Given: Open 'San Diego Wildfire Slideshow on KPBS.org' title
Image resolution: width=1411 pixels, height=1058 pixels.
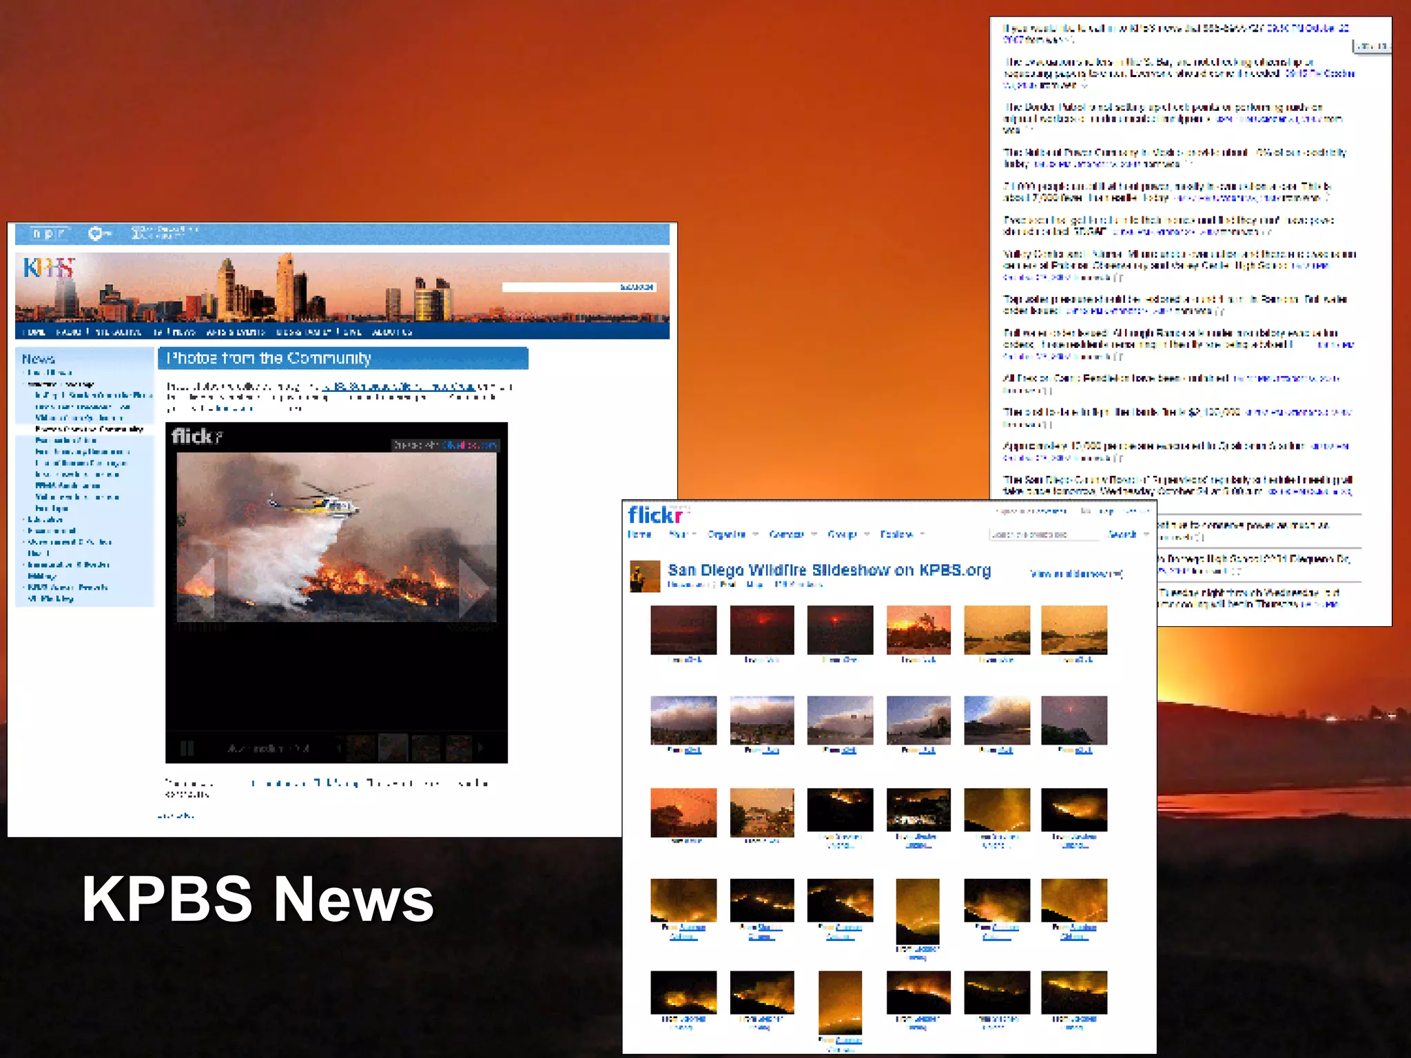Looking at the screenshot, I should click(829, 570).
